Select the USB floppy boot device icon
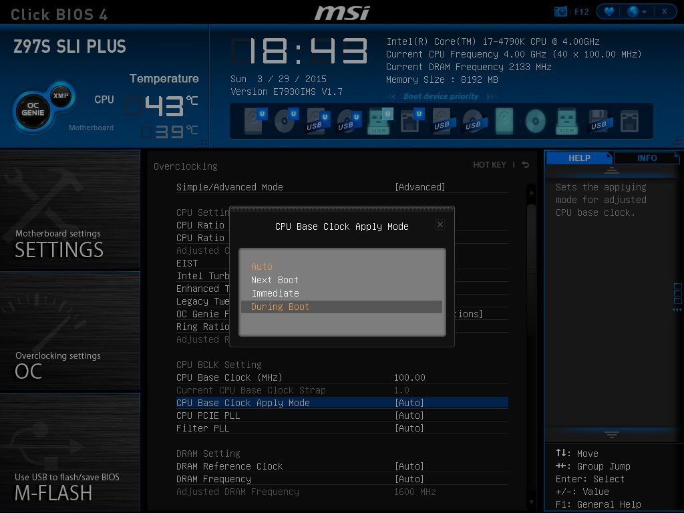The width and height of the screenshot is (684, 513). tap(600, 122)
